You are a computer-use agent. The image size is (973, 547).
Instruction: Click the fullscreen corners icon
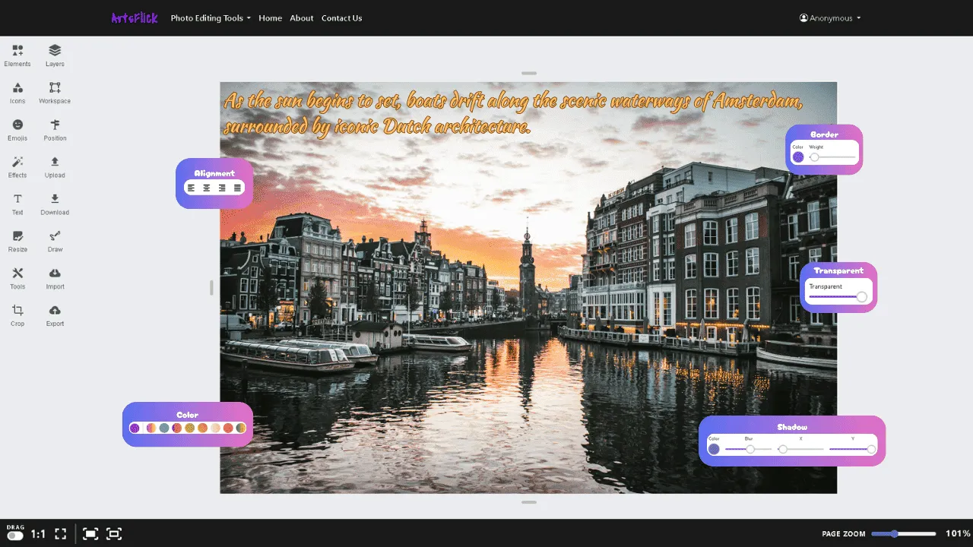coord(61,534)
